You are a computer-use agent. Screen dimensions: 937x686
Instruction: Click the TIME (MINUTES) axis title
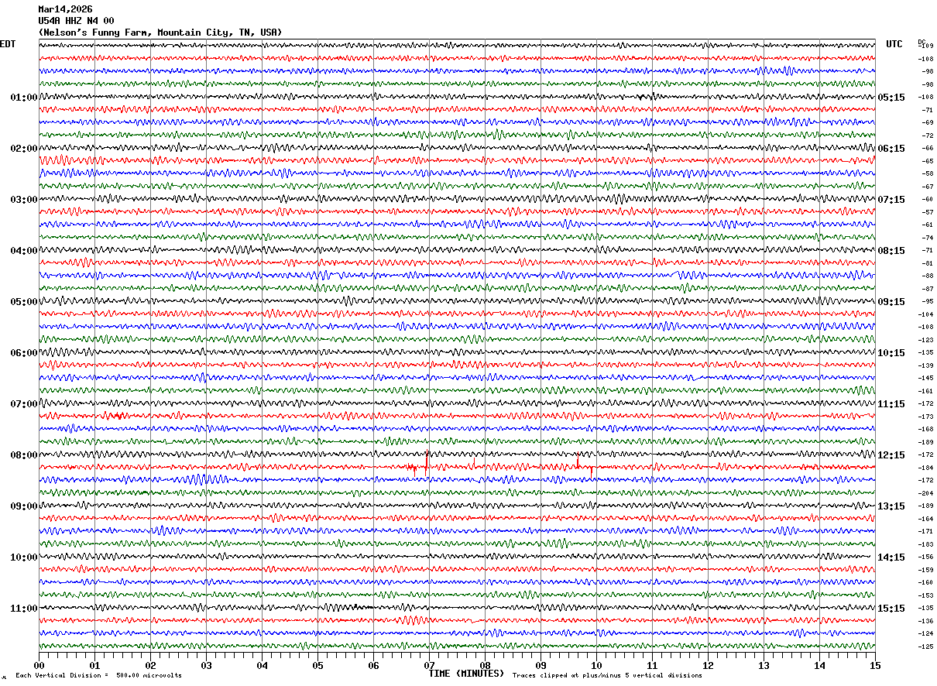[466, 674]
